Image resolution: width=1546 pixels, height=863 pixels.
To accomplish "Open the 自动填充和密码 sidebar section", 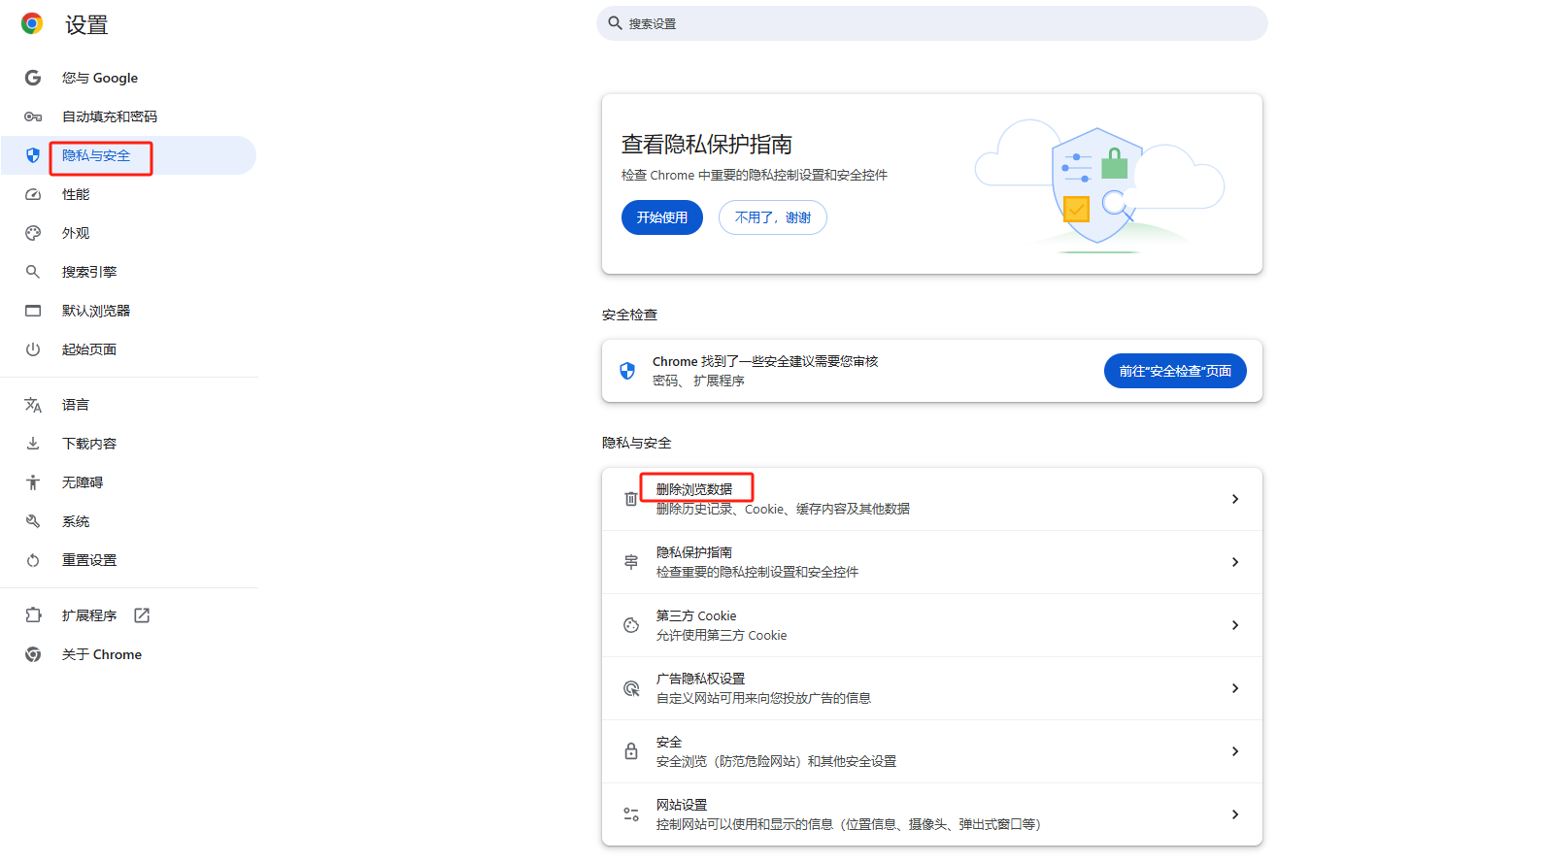I will click(109, 116).
